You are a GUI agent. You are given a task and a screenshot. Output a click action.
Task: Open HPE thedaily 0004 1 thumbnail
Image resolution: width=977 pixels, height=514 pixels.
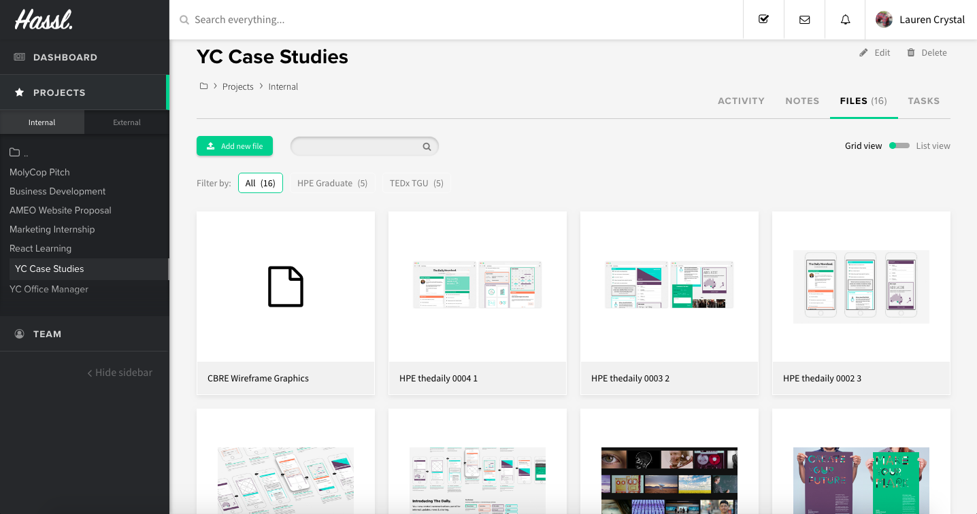[478, 285]
